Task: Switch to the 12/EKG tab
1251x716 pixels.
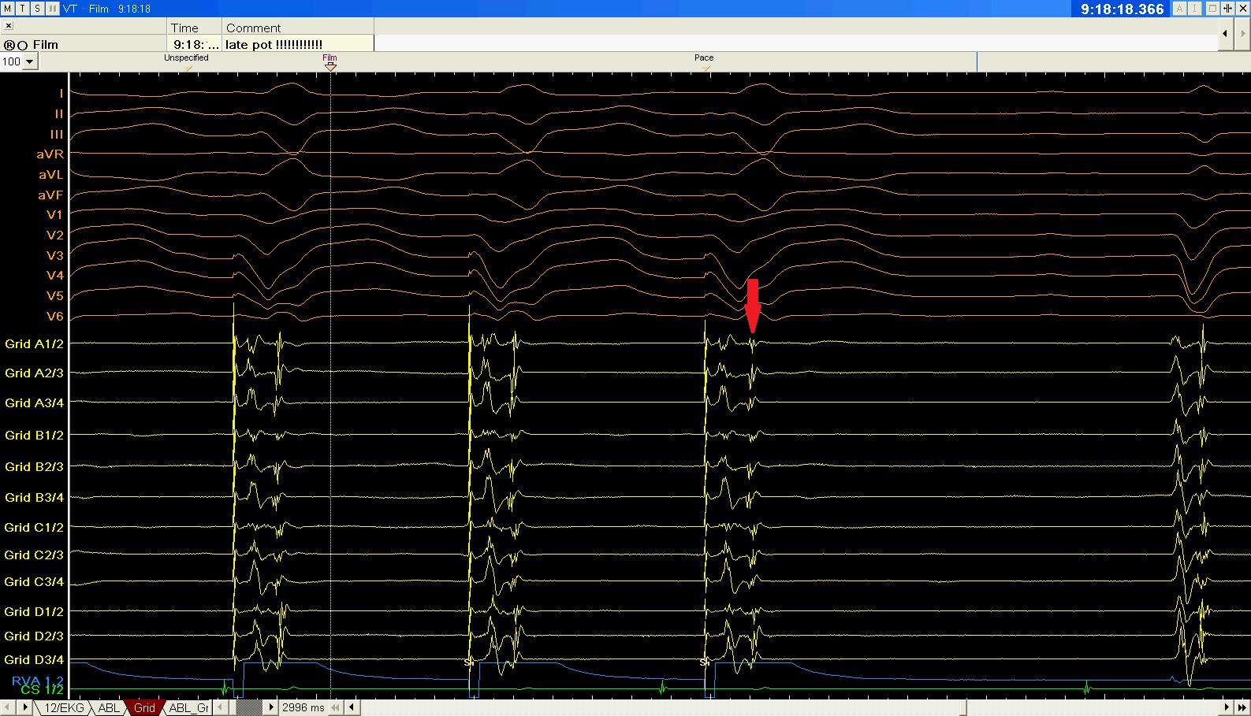Action: pyautogui.click(x=63, y=707)
